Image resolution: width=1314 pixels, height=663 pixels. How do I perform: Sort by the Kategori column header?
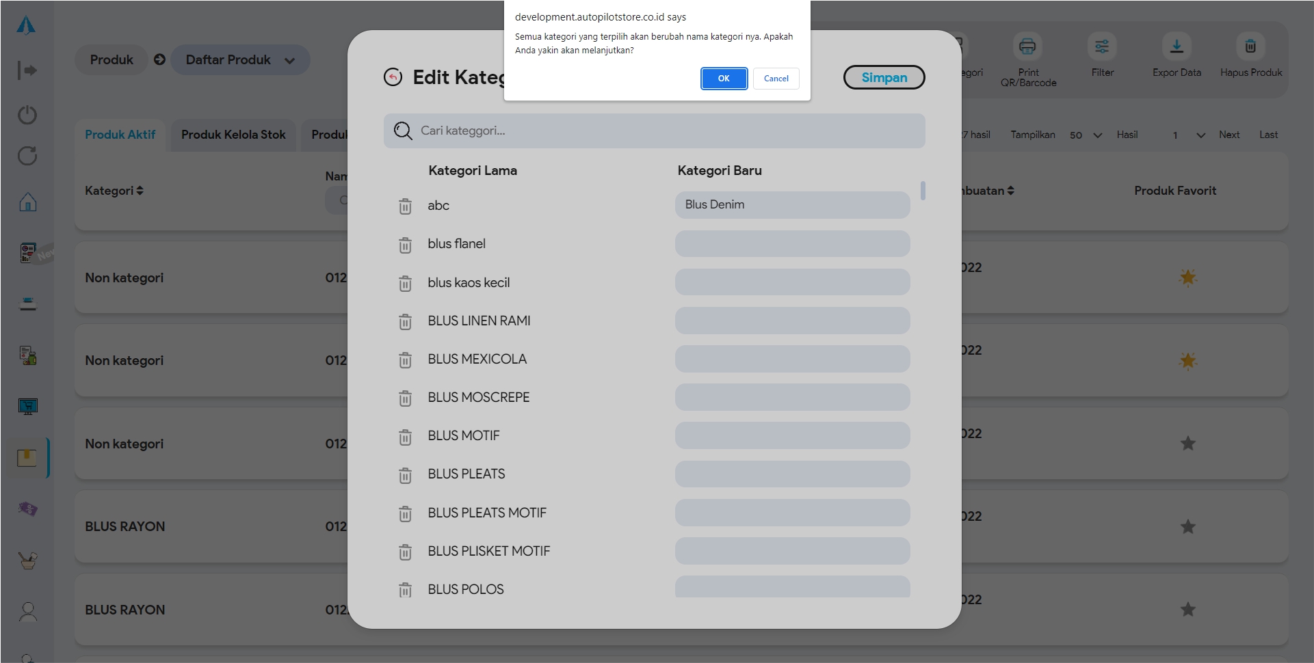[x=114, y=191]
